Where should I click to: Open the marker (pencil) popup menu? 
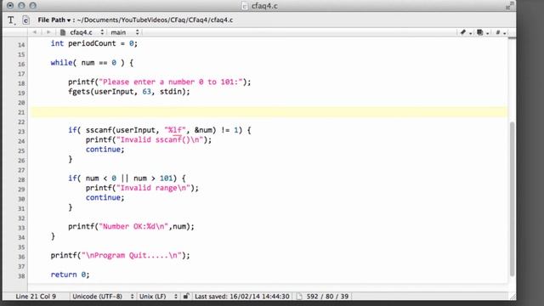tap(465, 32)
